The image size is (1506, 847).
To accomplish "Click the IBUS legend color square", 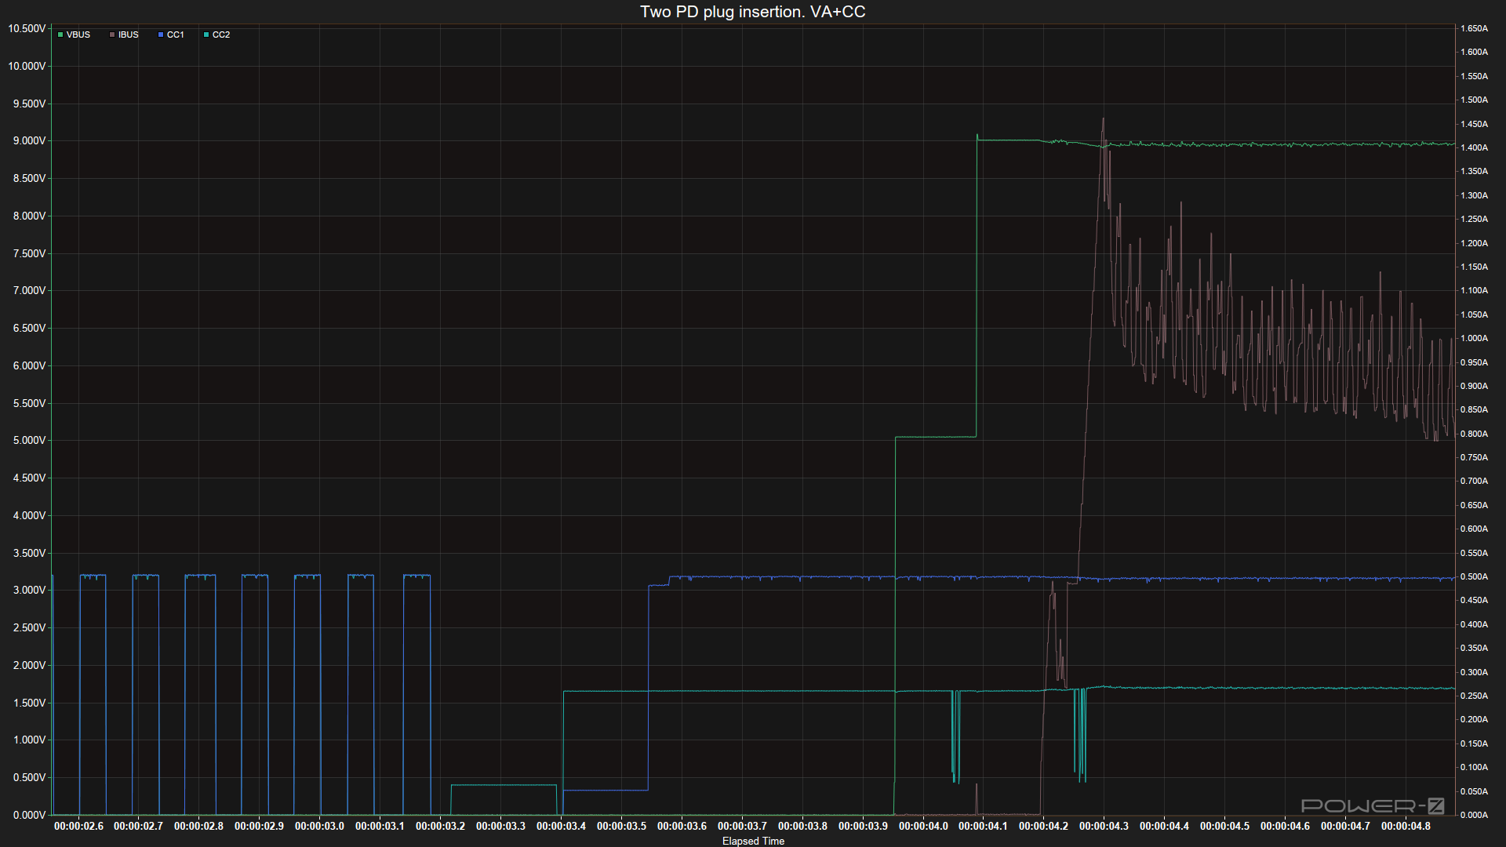I will pos(112,35).
